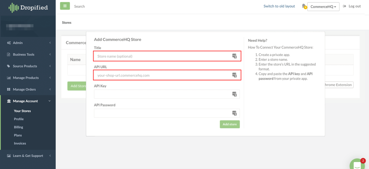Expand the Manage Orders chevron
The height and width of the screenshot is (169, 369).
point(50,89)
